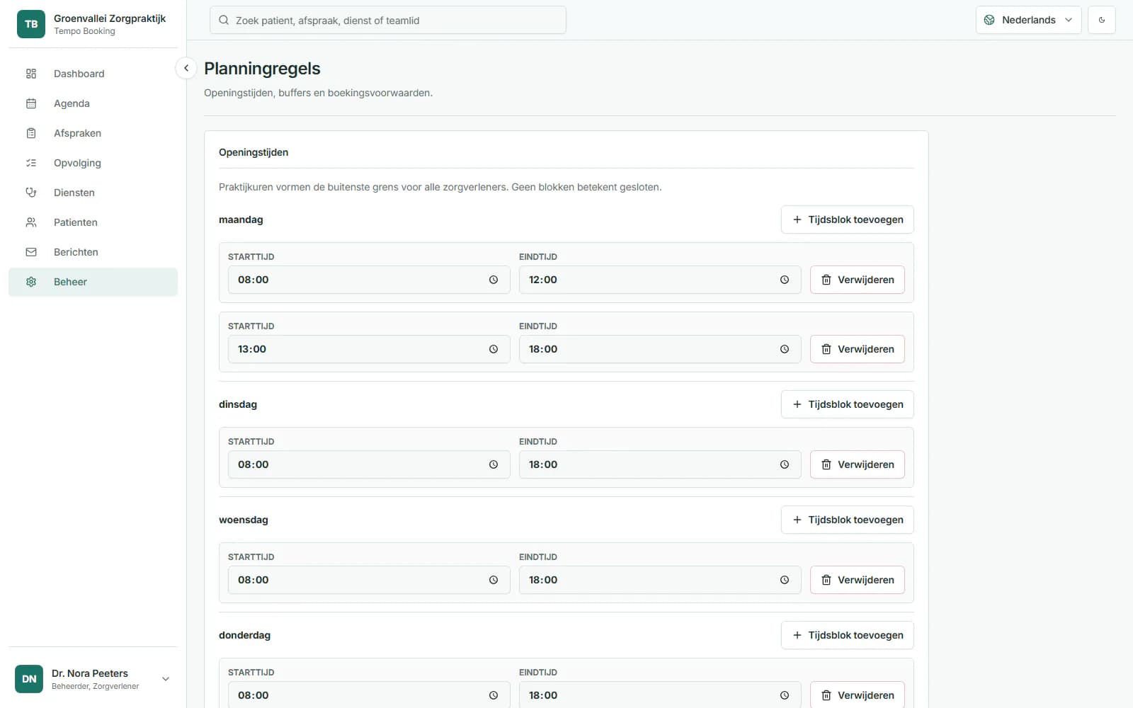The image size is (1133, 708).
Task: Remove the maandag 08:00–12:00 block
Action: (x=857, y=280)
